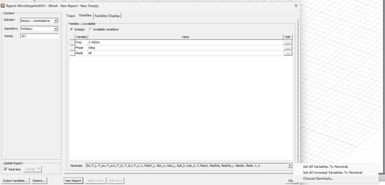The image size is (385, 185).
Task: Open edit button for Phase variable
Action: click(288, 48)
